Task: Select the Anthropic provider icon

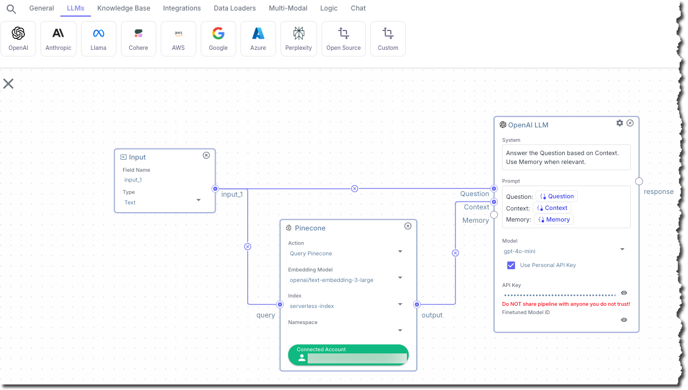Action: pos(58,38)
